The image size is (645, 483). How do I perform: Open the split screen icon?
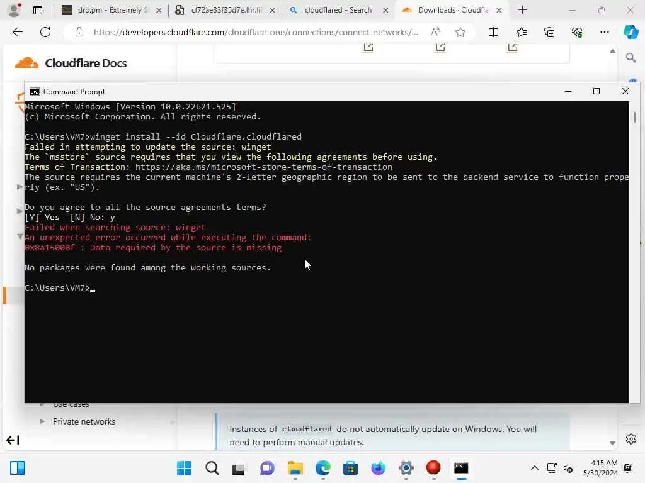tap(493, 32)
